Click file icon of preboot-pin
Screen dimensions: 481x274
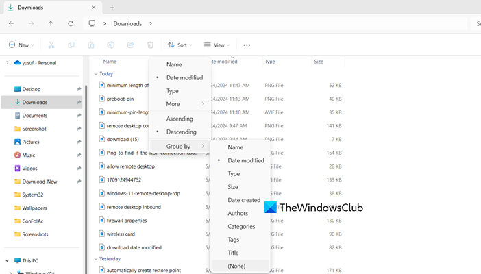[x=102, y=99]
